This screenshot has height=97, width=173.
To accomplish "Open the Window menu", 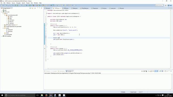I will (36, 3).
